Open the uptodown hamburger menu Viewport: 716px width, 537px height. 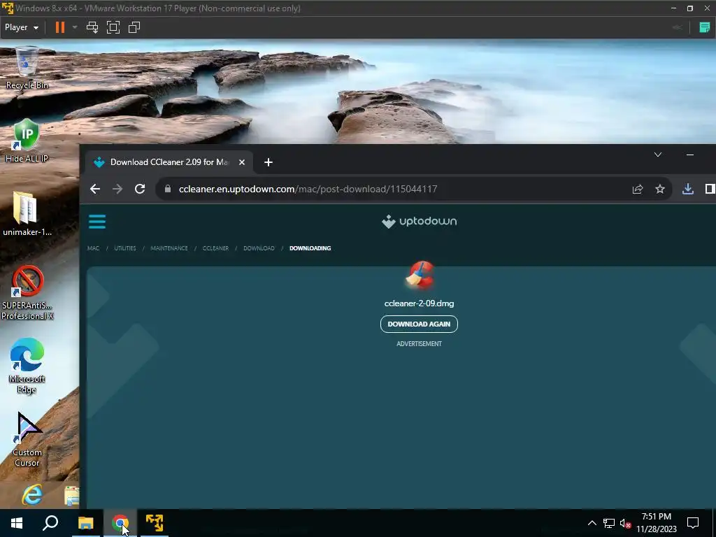pos(97,222)
